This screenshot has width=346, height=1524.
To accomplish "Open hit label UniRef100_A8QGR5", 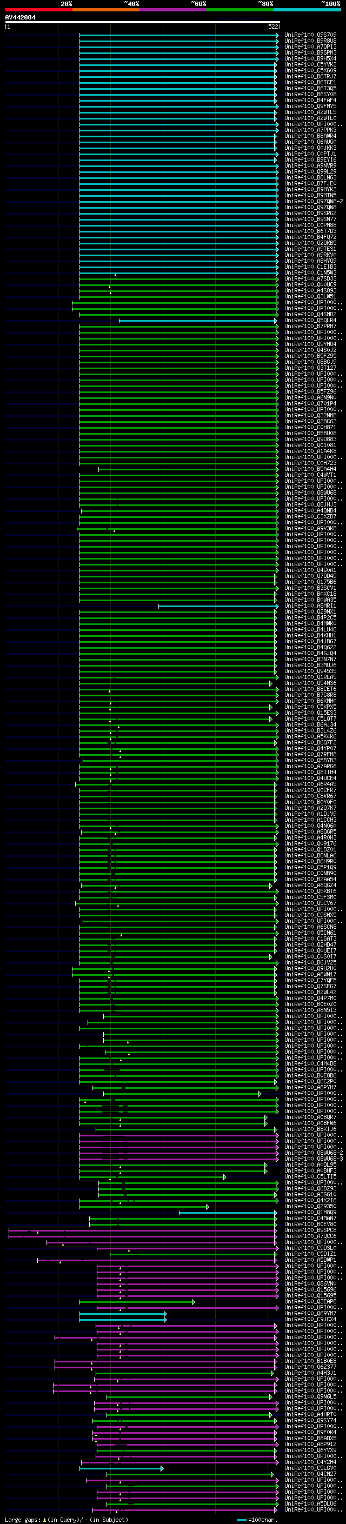I will 310,831.
